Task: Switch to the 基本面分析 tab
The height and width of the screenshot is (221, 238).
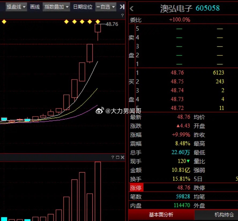Action: pyautogui.click(x=161, y=215)
